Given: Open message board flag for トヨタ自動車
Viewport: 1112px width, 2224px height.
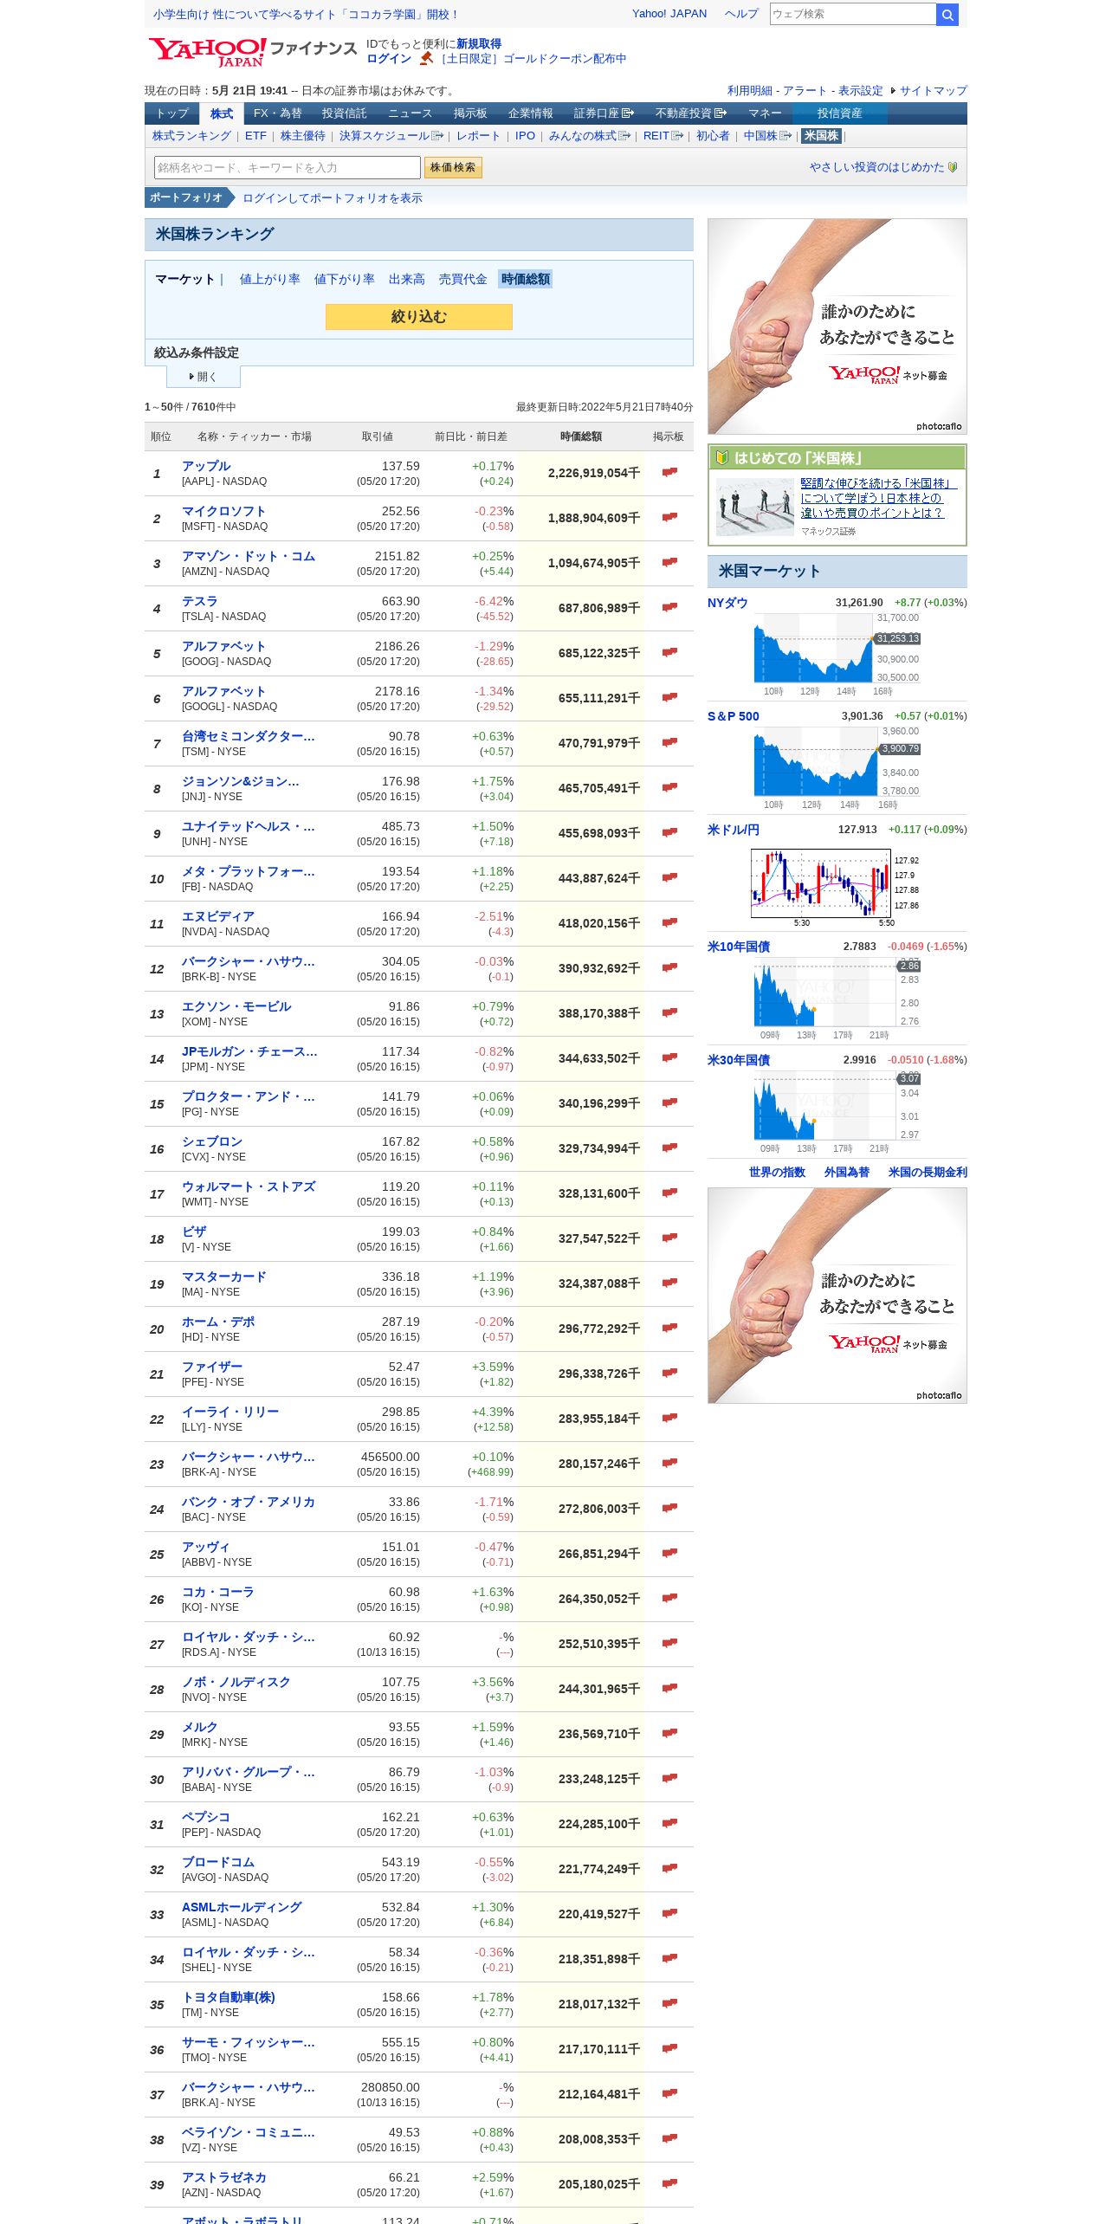Looking at the screenshot, I should click(669, 2003).
